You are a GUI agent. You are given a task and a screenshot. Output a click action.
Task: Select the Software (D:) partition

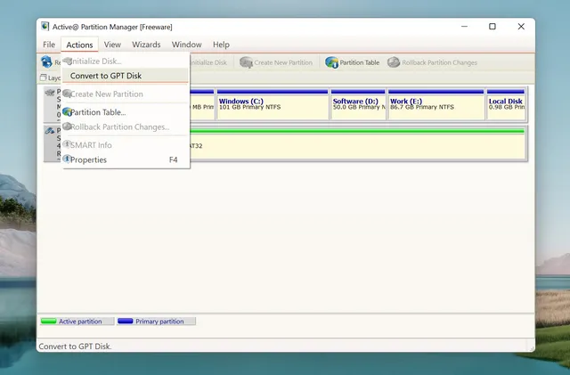(x=358, y=104)
